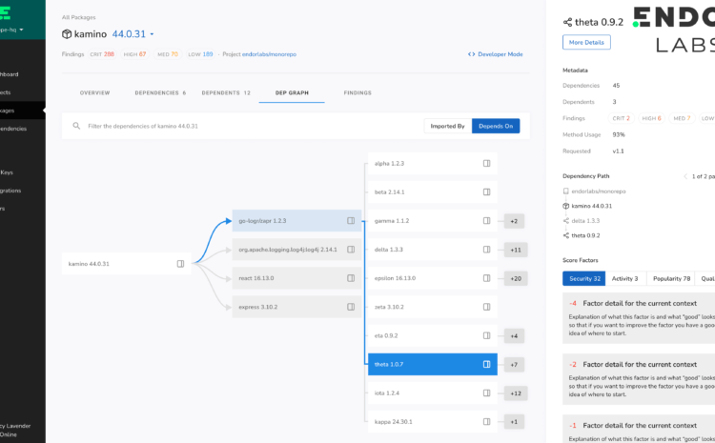The height and width of the screenshot is (443, 715).
Task: Click the HIGH 6 badge in metadata
Action: 651,118
